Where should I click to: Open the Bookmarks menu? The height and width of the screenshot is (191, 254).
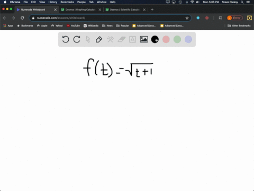(x=67, y=2)
